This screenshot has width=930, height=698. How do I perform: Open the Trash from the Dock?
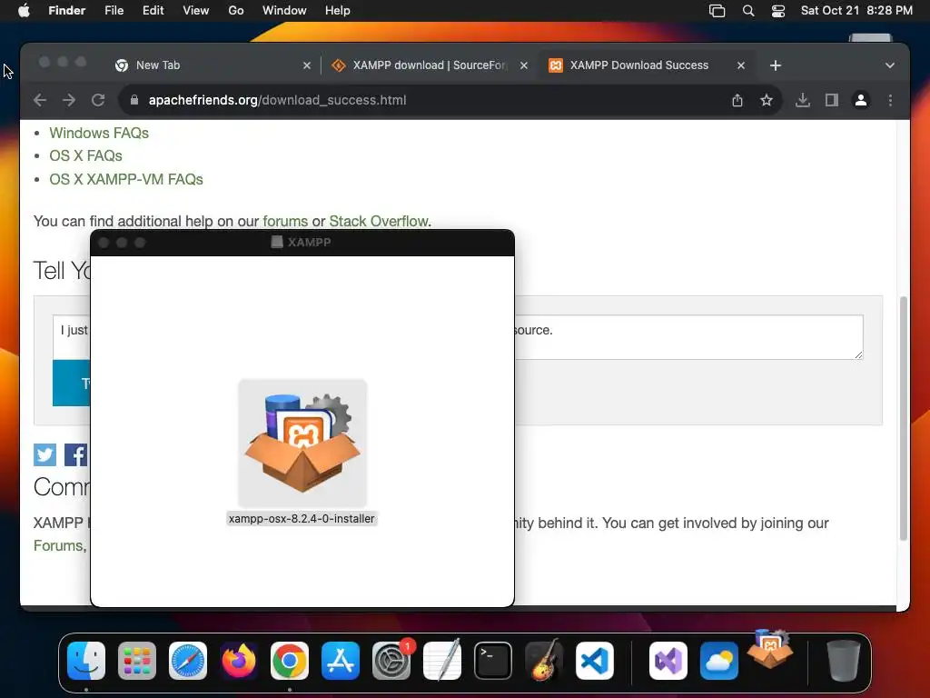(x=843, y=661)
